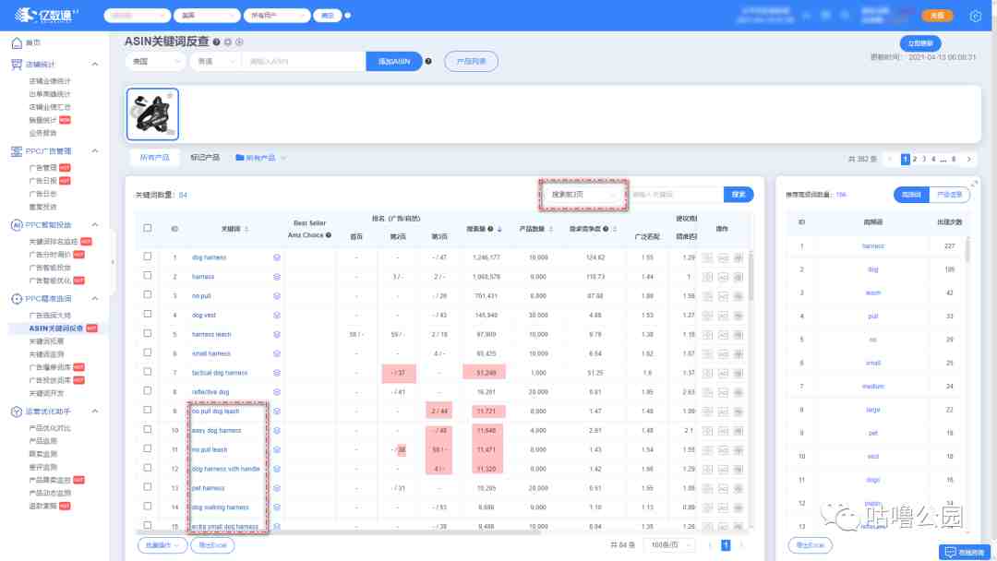Click first action icon for dog harness row
The image size is (997, 561).
pos(707,258)
